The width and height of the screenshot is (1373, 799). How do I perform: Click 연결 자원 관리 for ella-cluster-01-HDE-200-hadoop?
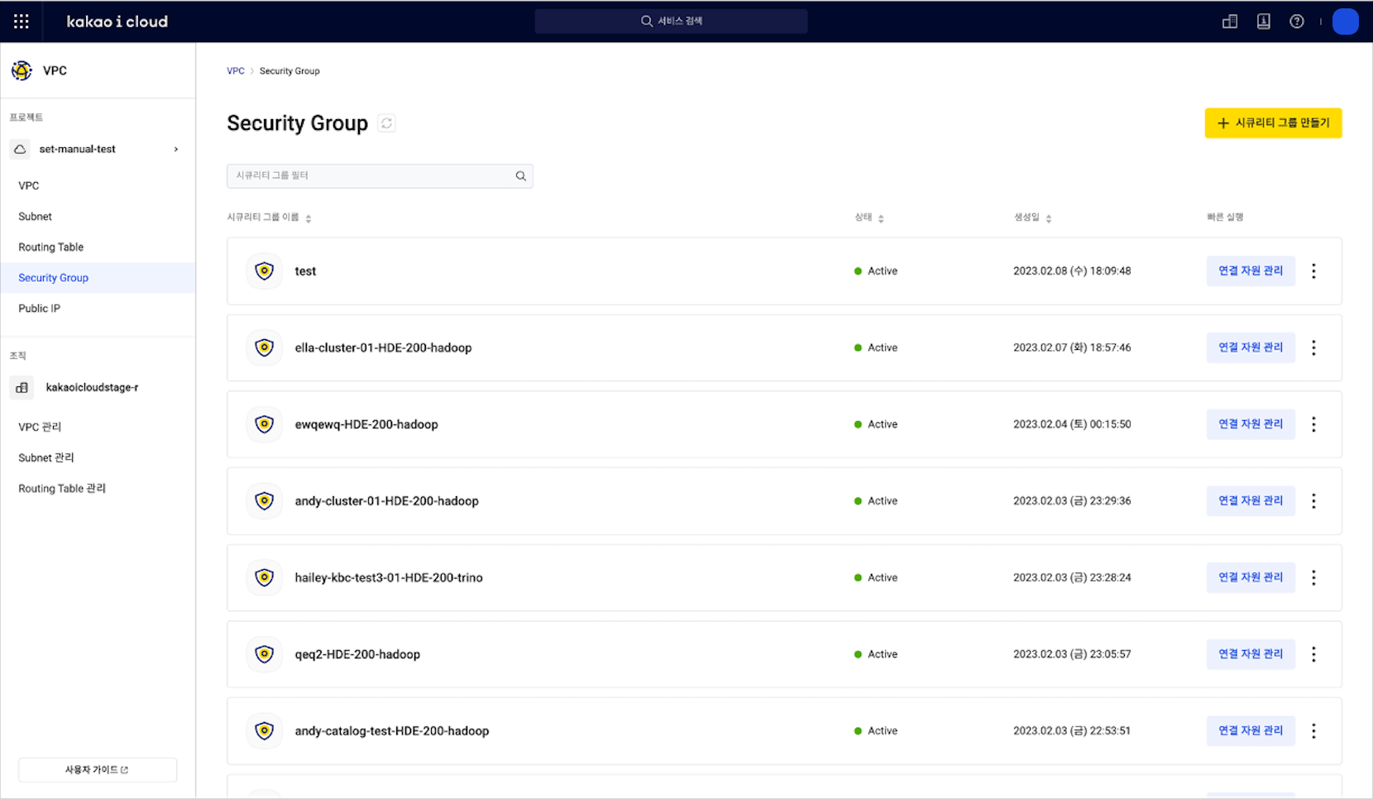pyautogui.click(x=1251, y=347)
